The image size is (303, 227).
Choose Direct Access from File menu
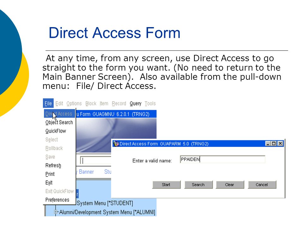[x=59, y=114]
